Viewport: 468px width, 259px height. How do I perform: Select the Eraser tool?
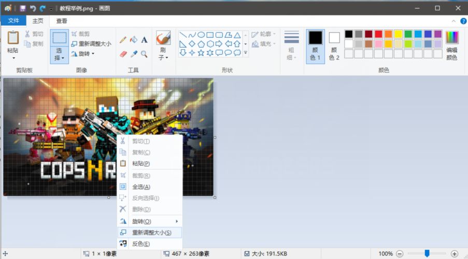[x=123, y=54]
